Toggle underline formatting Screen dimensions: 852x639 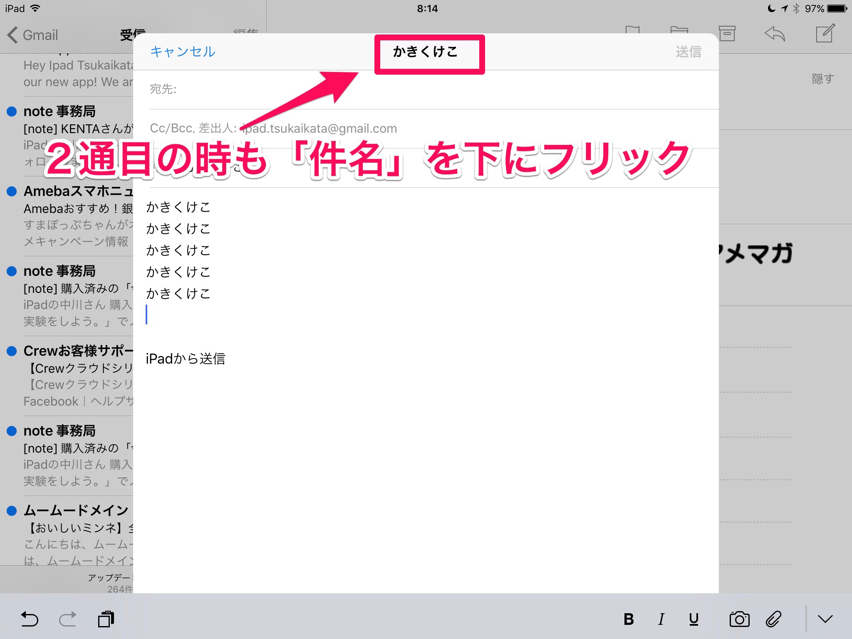tap(693, 619)
